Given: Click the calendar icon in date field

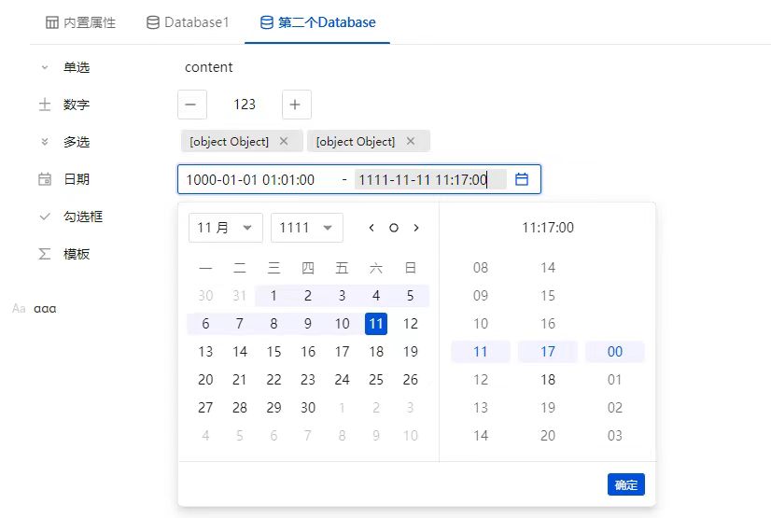Looking at the screenshot, I should pos(522,179).
